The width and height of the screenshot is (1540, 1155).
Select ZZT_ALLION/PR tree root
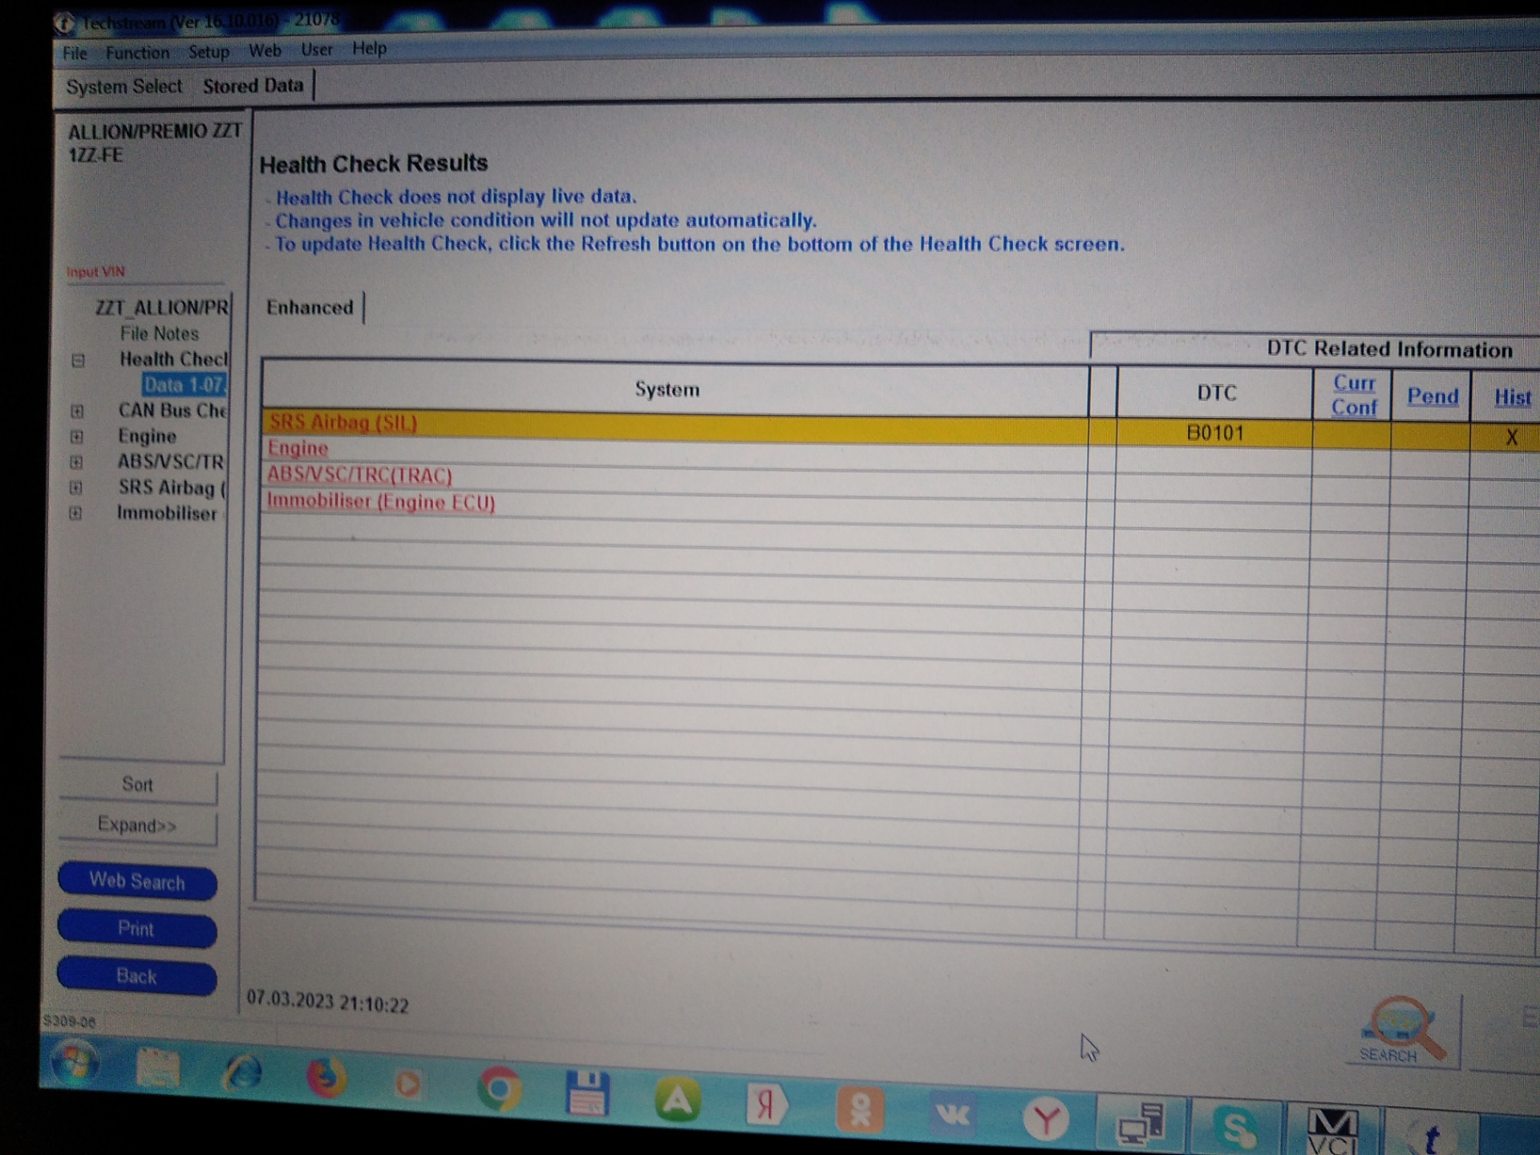point(161,308)
